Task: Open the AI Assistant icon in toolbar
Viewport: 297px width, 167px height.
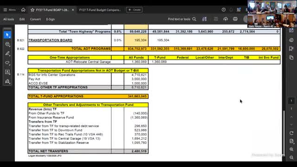Action: (204, 19)
